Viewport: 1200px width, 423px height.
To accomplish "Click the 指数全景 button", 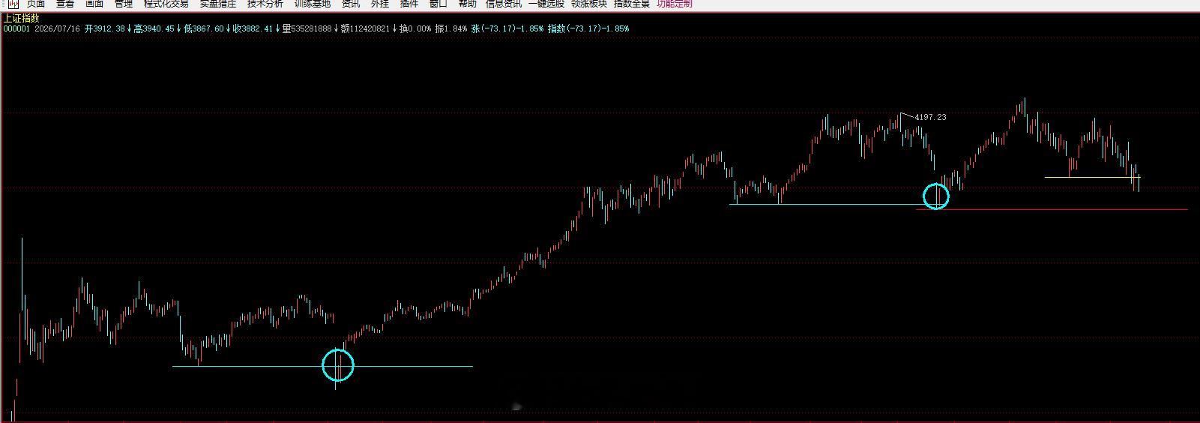I will point(632,4).
